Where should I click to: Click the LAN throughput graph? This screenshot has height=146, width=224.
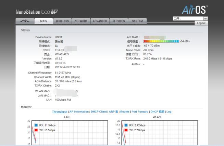click(70, 133)
